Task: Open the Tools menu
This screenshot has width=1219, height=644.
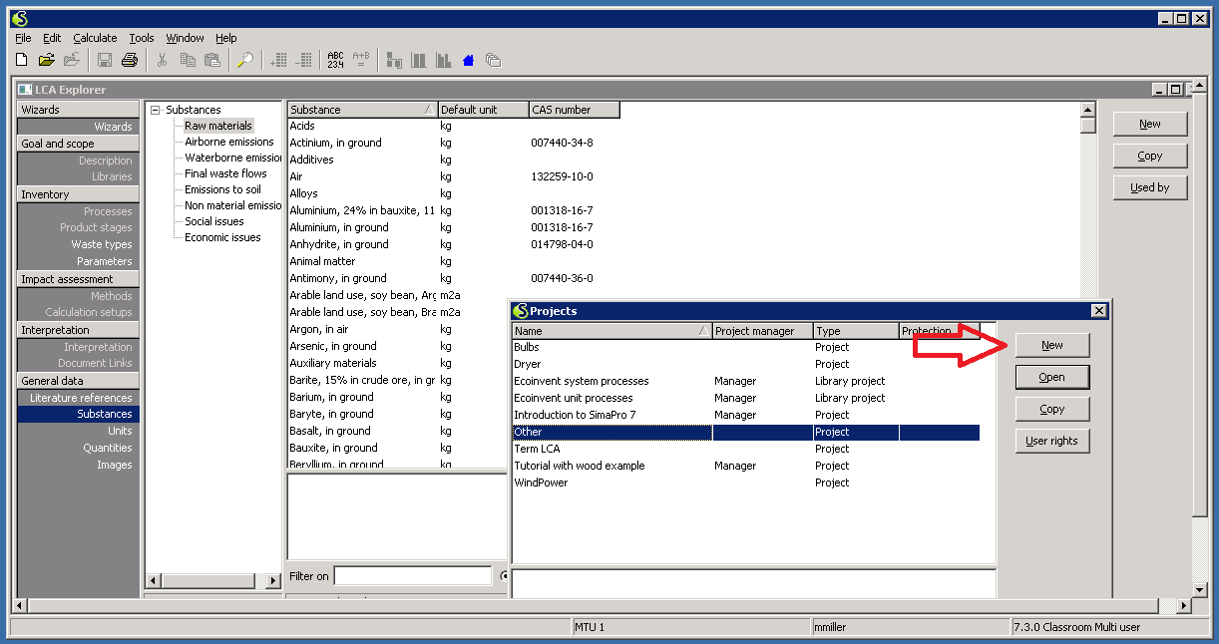Action: tap(142, 38)
